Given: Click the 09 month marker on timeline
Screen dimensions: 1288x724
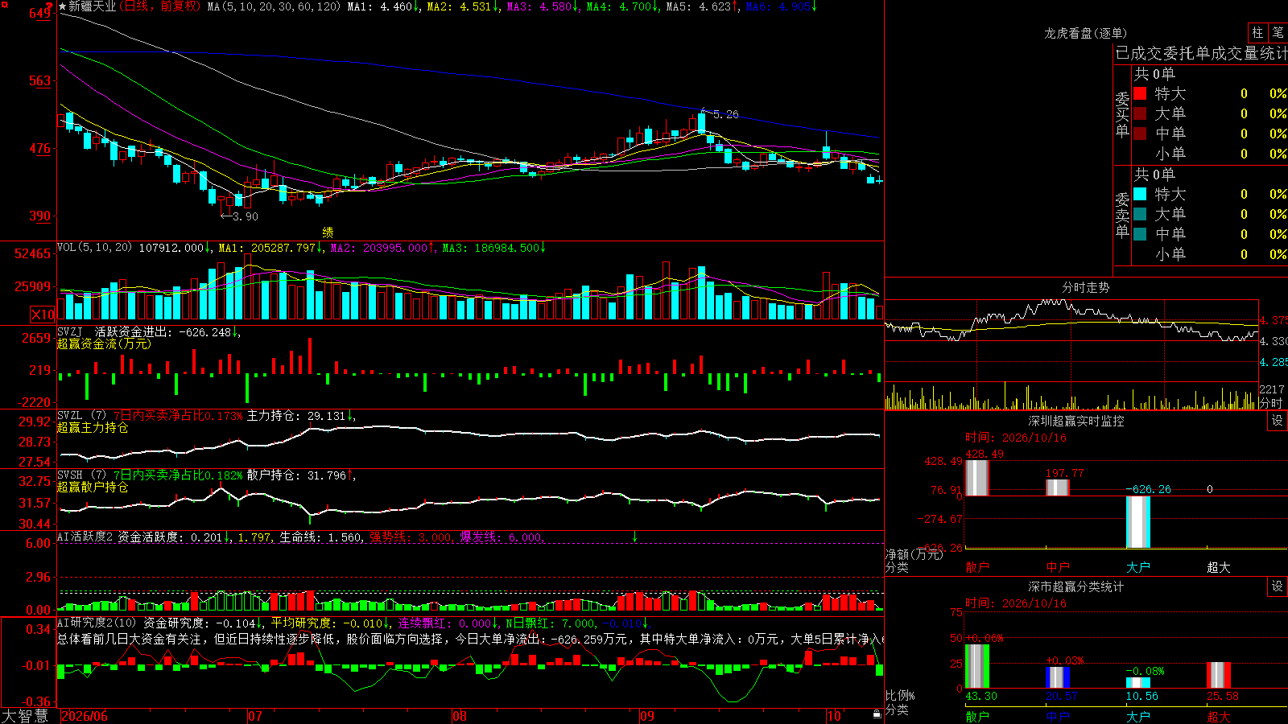Looking at the screenshot, I should pyautogui.click(x=646, y=716).
